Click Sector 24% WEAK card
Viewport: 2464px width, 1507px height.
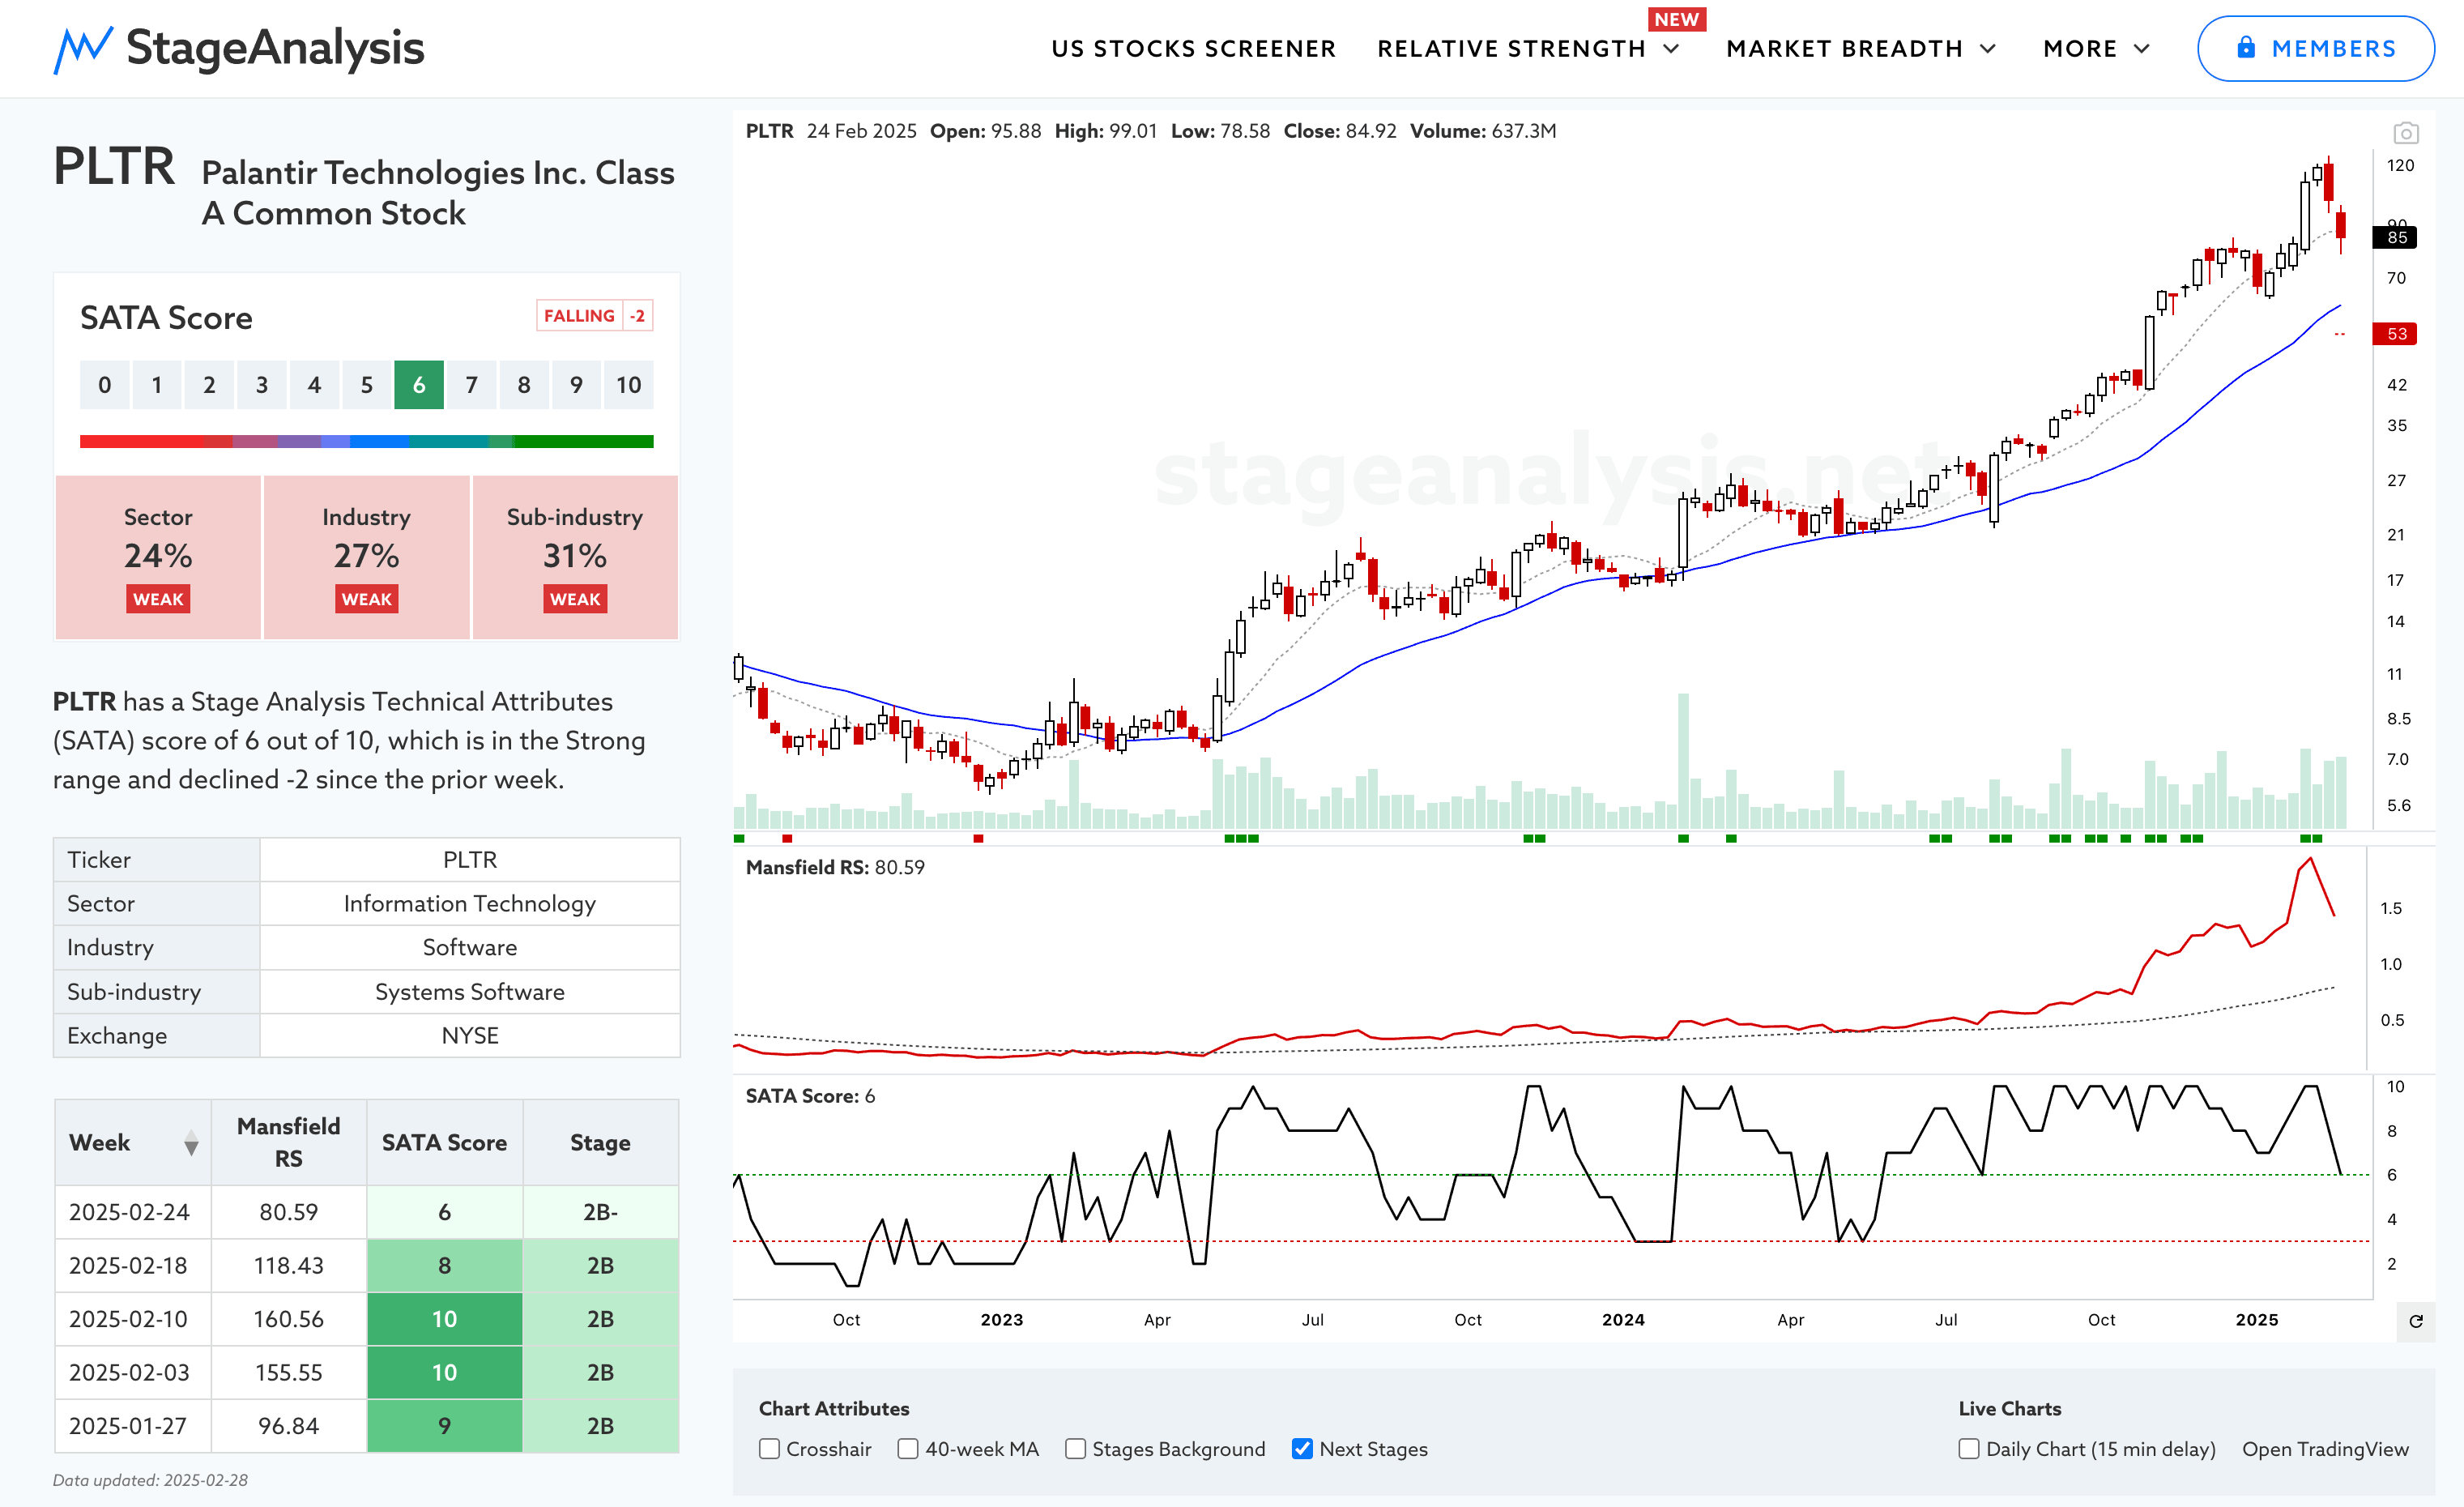pyautogui.click(x=158, y=557)
